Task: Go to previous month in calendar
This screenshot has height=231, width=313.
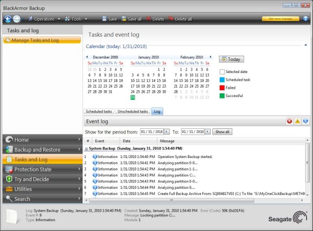Action: pos(87,57)
